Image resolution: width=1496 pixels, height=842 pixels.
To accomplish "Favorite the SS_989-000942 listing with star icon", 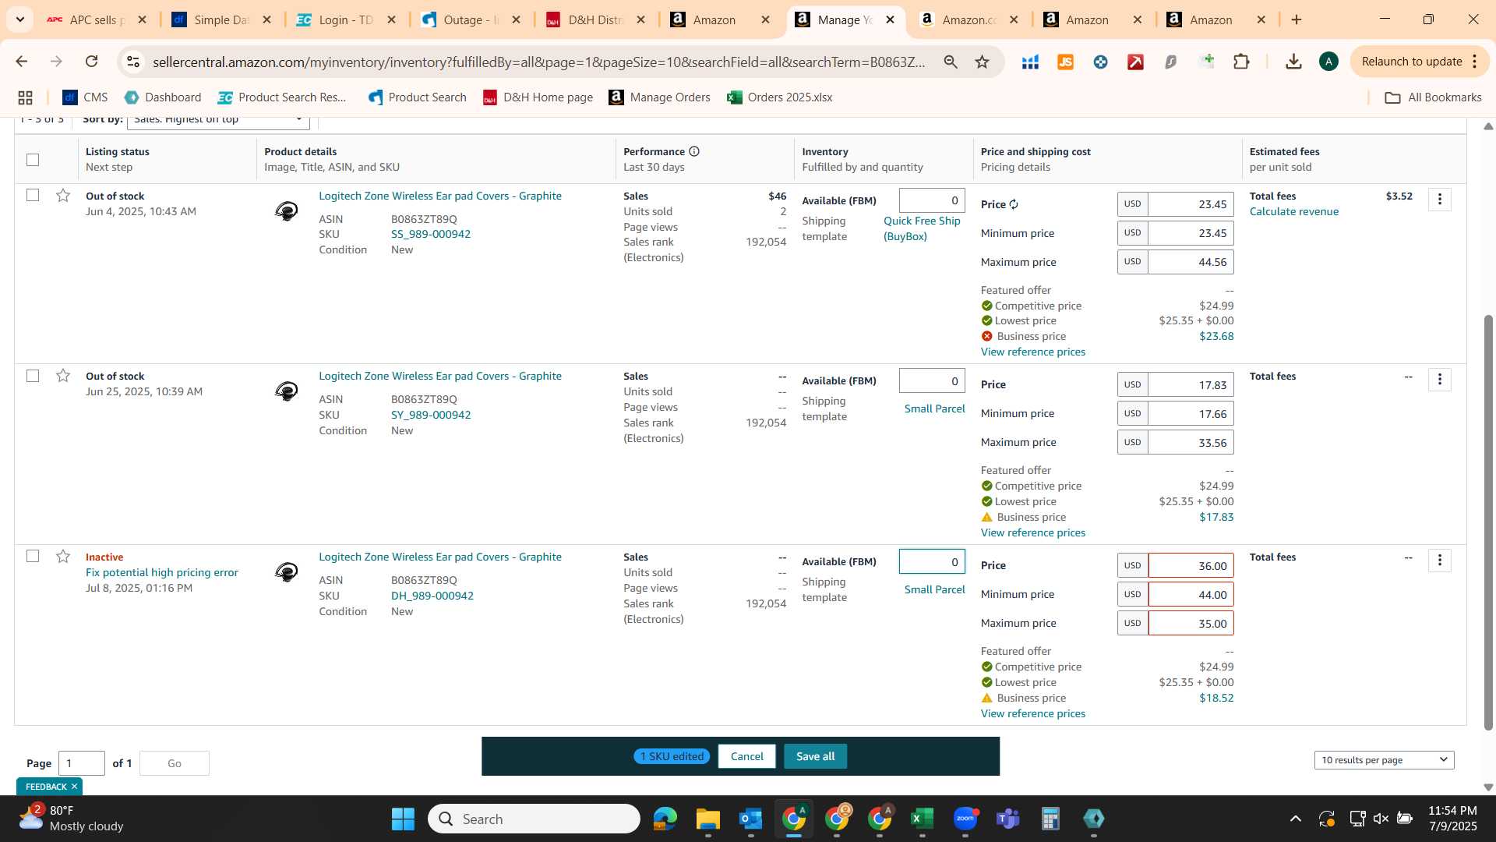I will [x=63, y=196].
